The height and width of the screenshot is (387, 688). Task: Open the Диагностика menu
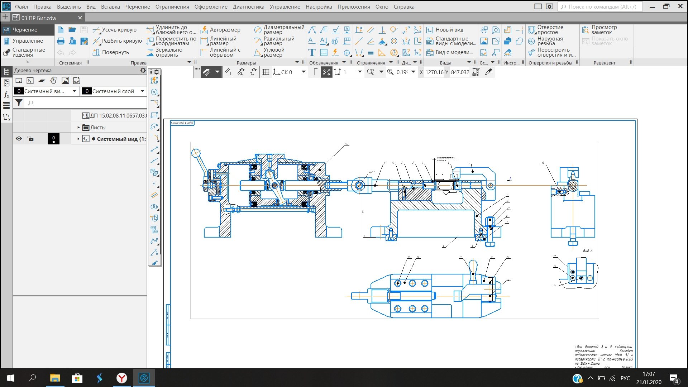click(x=248, y=6)
